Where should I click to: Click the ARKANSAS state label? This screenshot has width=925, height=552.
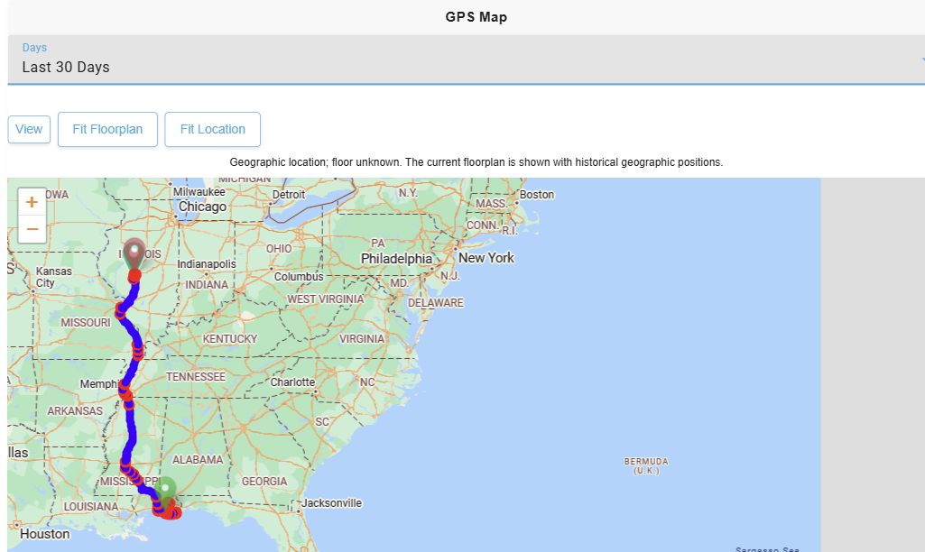75,411
